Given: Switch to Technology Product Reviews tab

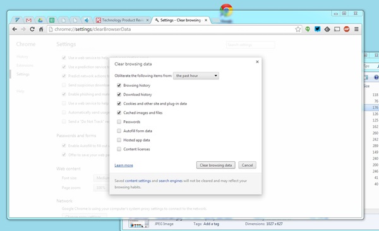Looking at the screenshot, I should coord(123,20).
